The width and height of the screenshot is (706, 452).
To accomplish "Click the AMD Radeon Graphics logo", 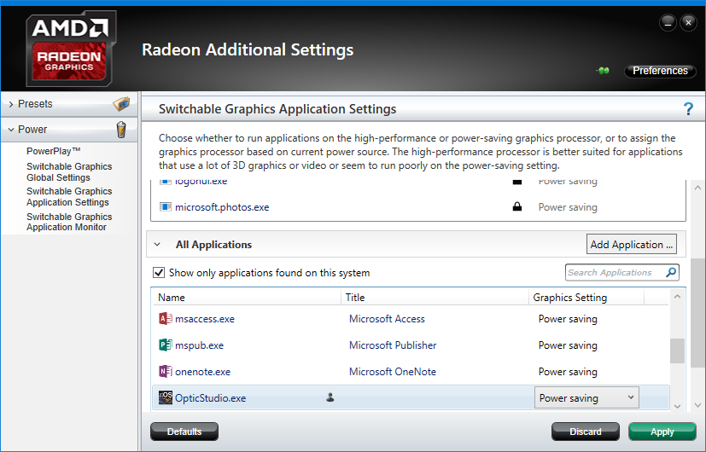I will click(71, 49).
